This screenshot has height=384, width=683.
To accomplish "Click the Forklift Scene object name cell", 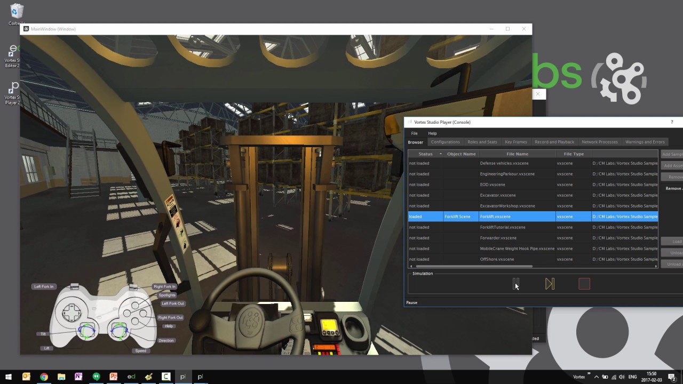I will (x=461, y=217).
